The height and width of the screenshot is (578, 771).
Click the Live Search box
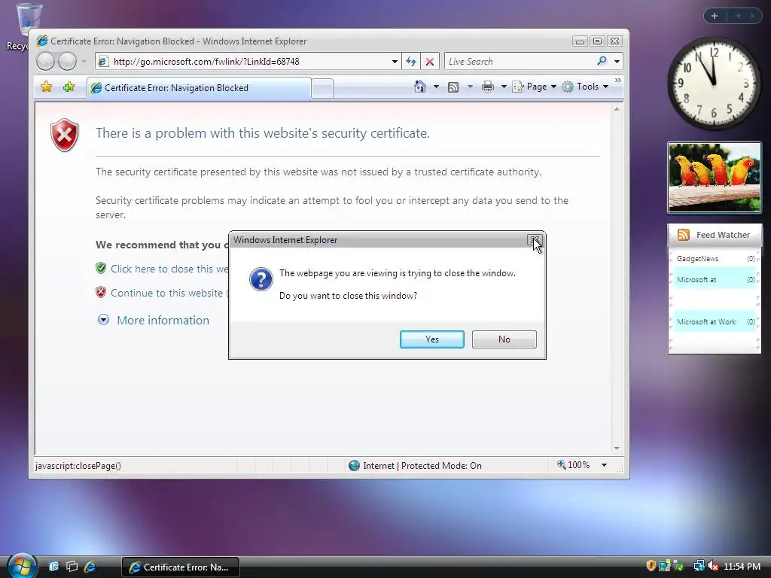520,62
